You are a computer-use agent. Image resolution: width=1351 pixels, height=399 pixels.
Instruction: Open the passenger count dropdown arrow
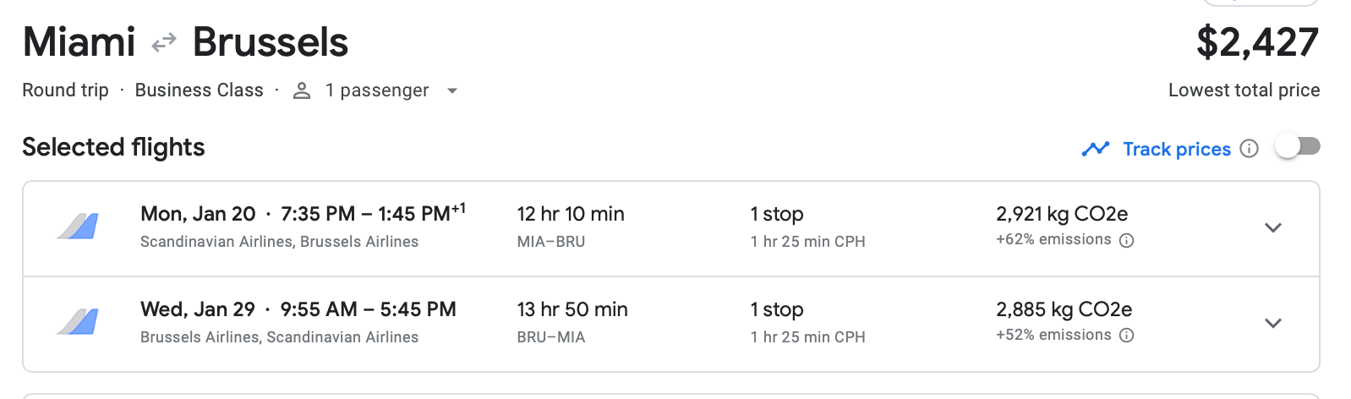(452, 90)
